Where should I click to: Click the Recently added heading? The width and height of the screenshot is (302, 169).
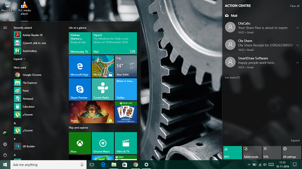pyautogui.click(x=23, y=28)
